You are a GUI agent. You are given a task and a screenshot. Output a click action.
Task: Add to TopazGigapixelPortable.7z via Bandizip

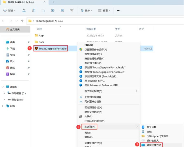(105, 72)
